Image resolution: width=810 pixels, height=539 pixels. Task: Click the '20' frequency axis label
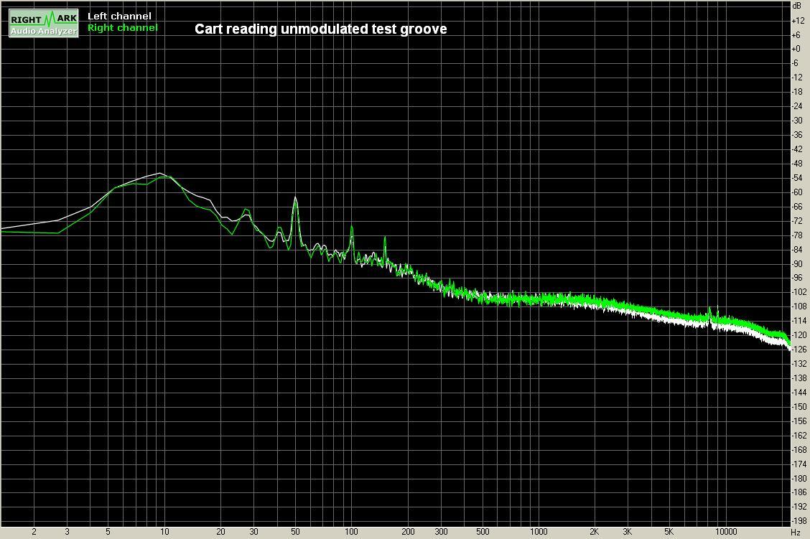(220, 532)
